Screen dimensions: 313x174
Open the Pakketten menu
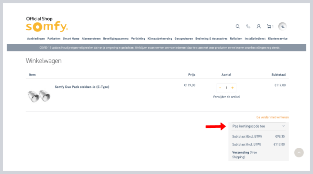[x=54, y=39]
